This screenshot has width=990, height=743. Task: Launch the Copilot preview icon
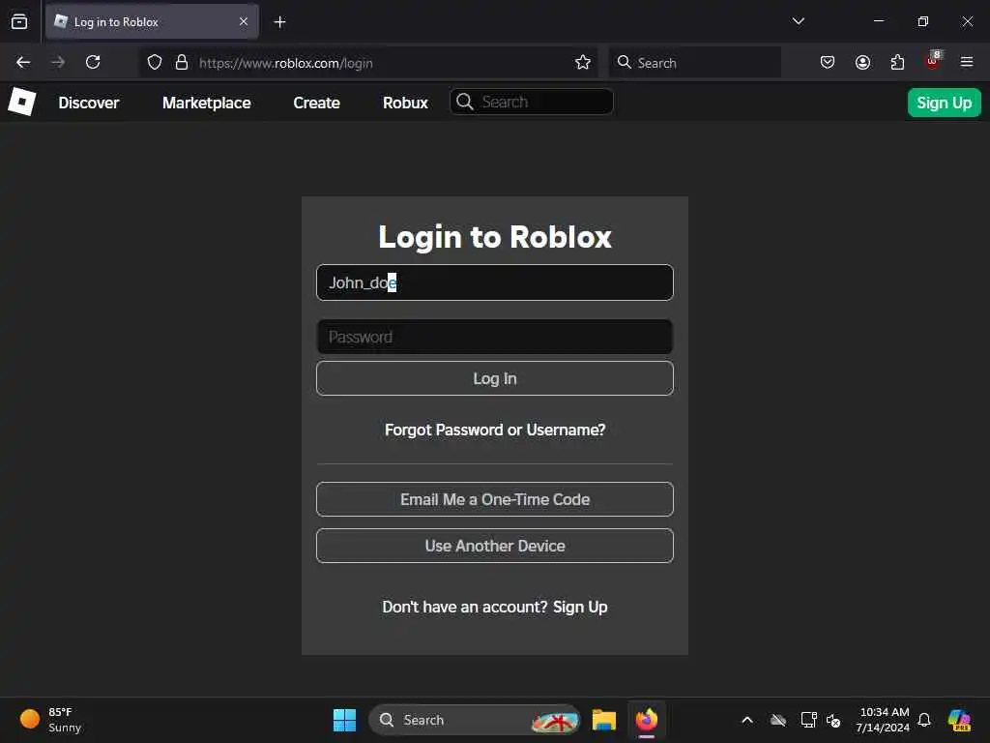coord(959,720)
